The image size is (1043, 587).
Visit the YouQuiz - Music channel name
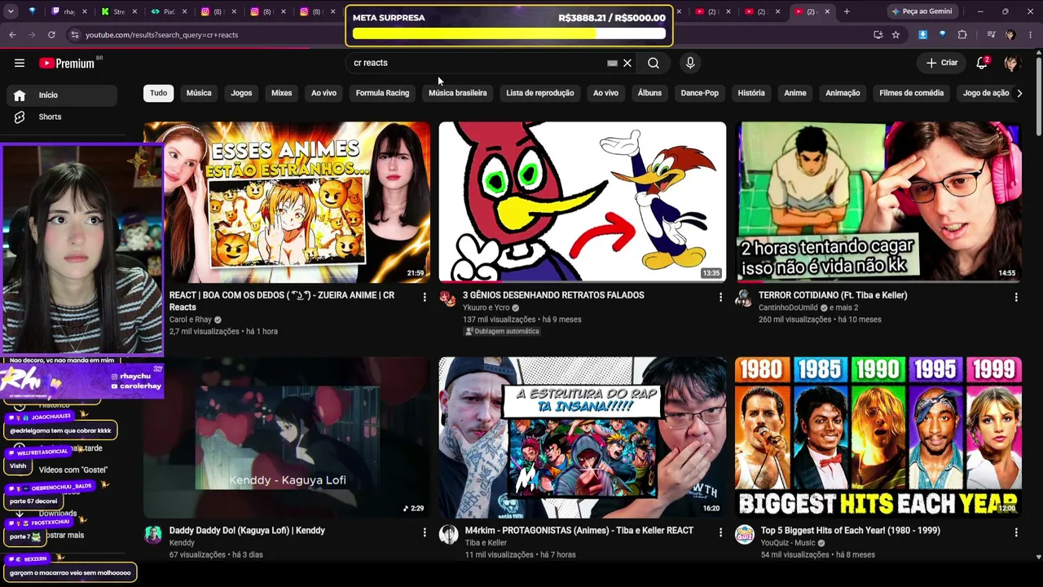coord(788,543)
